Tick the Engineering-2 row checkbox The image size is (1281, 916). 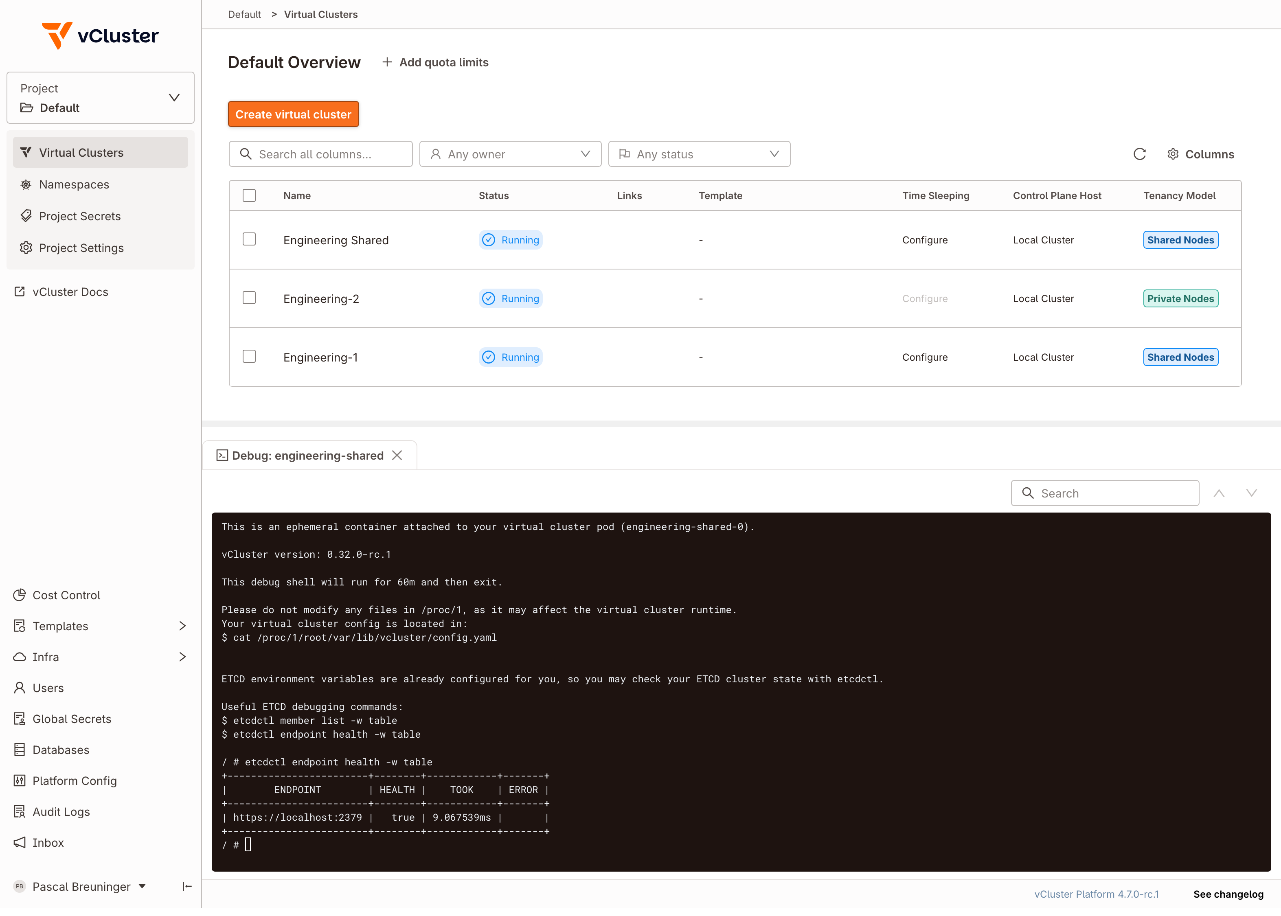[x=249, y=298]
